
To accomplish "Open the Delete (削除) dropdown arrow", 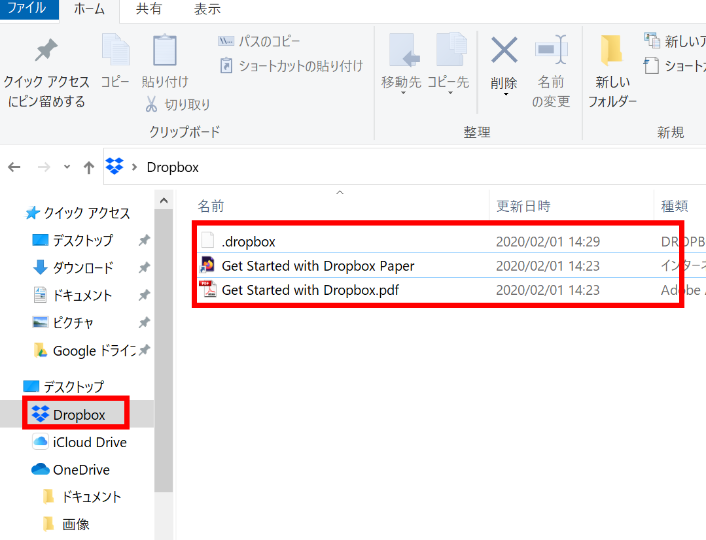I will [x=506, y=94].
